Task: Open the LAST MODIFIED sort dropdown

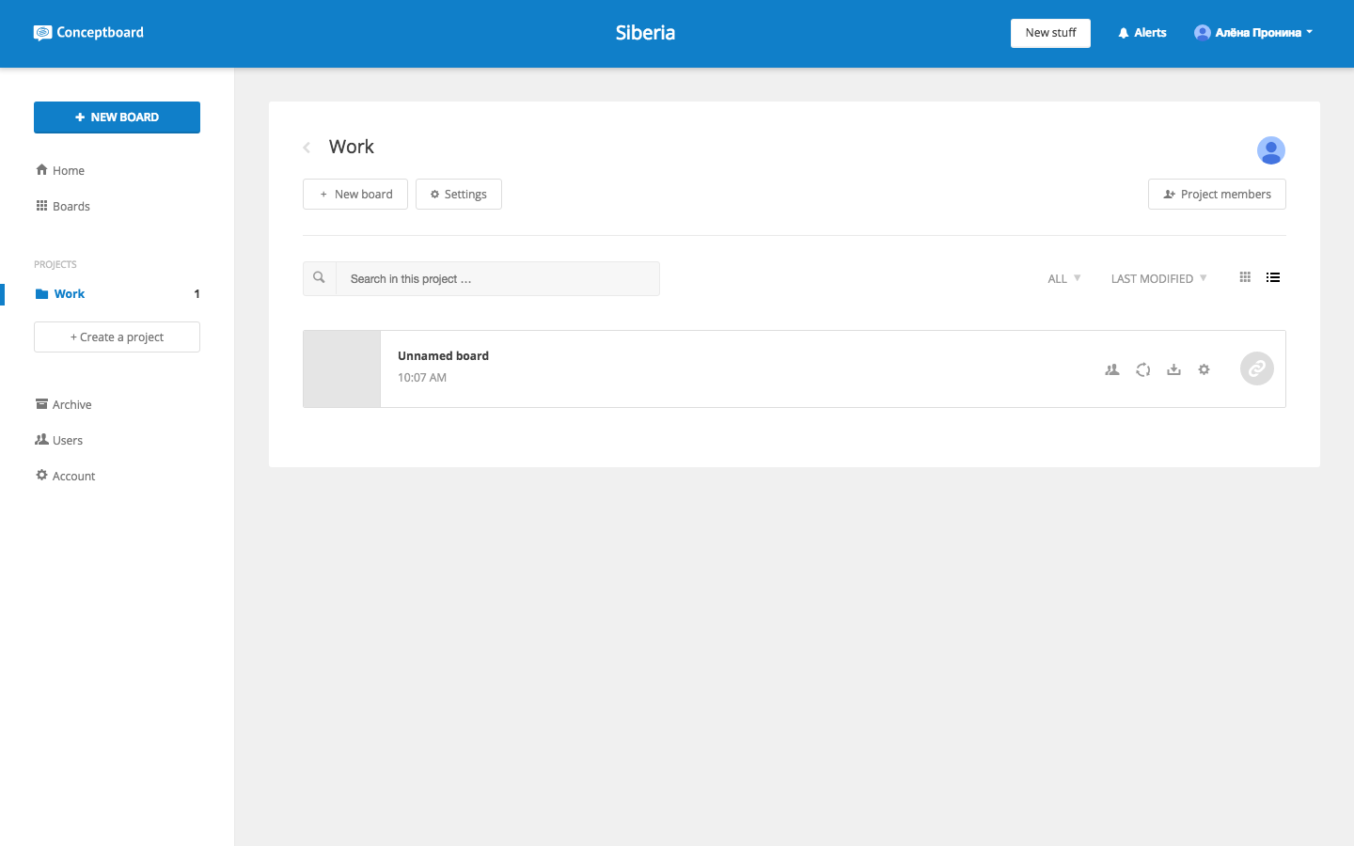Action: [1157, 278]
